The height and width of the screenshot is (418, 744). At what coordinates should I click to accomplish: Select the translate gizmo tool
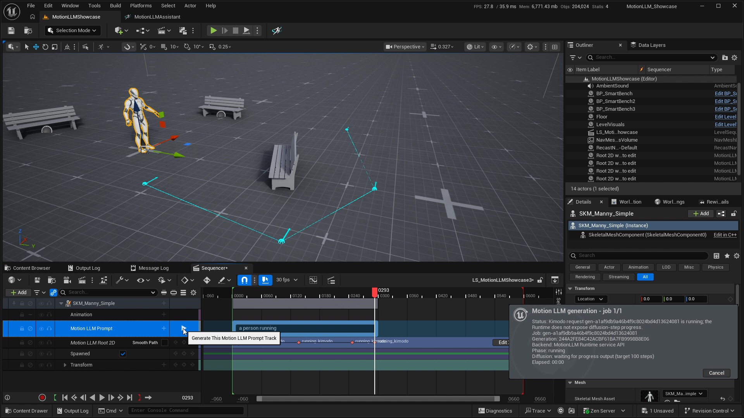(x=36, y=47)
